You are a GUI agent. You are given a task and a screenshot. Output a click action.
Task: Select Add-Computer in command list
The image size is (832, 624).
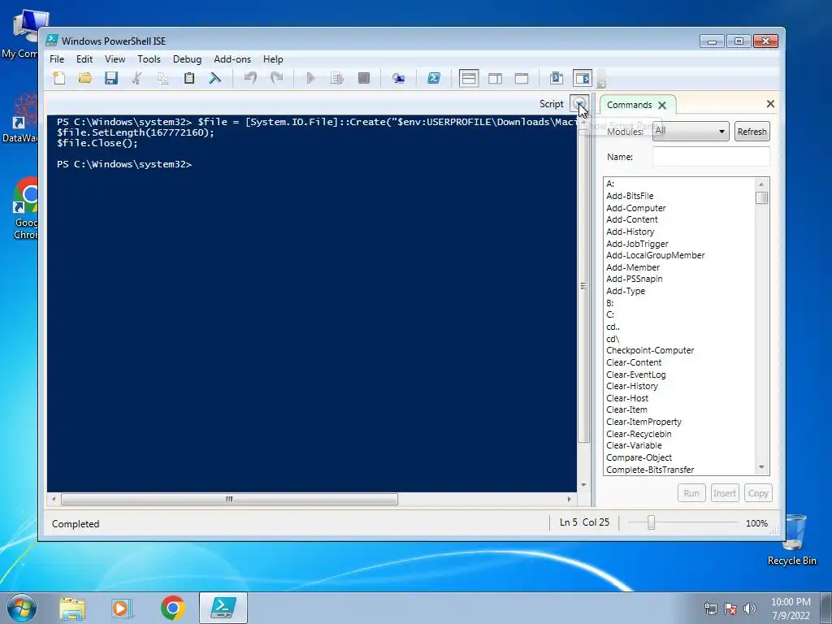click(635, 208)
